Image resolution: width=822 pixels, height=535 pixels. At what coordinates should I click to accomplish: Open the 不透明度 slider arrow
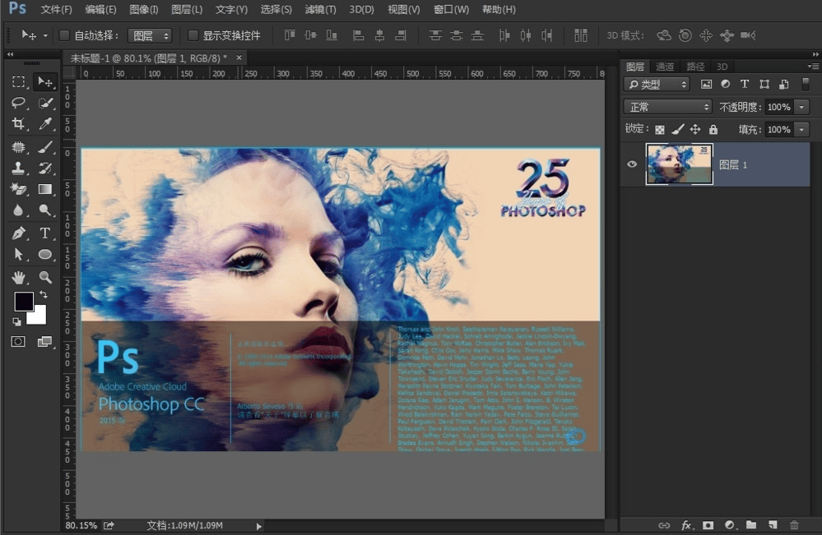tap(801, 107)
